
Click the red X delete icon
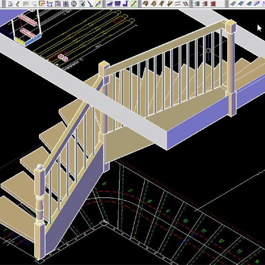pyautogui.click(x=213, y=4)
